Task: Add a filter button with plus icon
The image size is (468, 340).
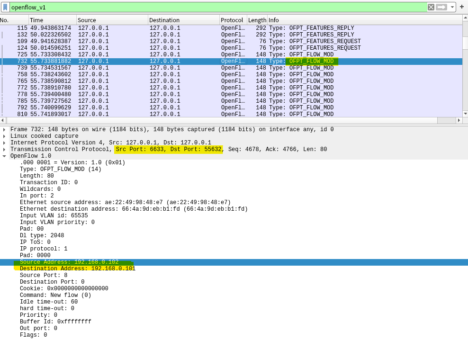Action: tap(462, 7)
